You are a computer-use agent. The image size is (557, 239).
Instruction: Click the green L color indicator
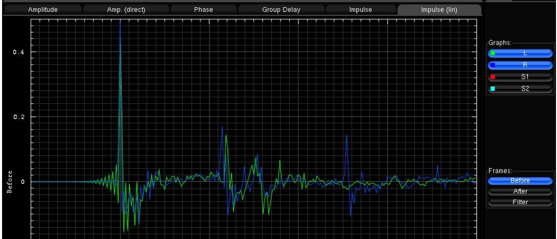[x=493, y=53]
